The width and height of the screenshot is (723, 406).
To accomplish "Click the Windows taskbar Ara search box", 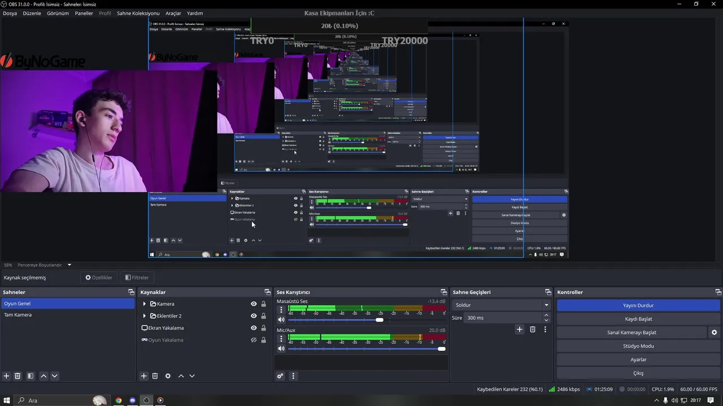I will tap(60, 400).
